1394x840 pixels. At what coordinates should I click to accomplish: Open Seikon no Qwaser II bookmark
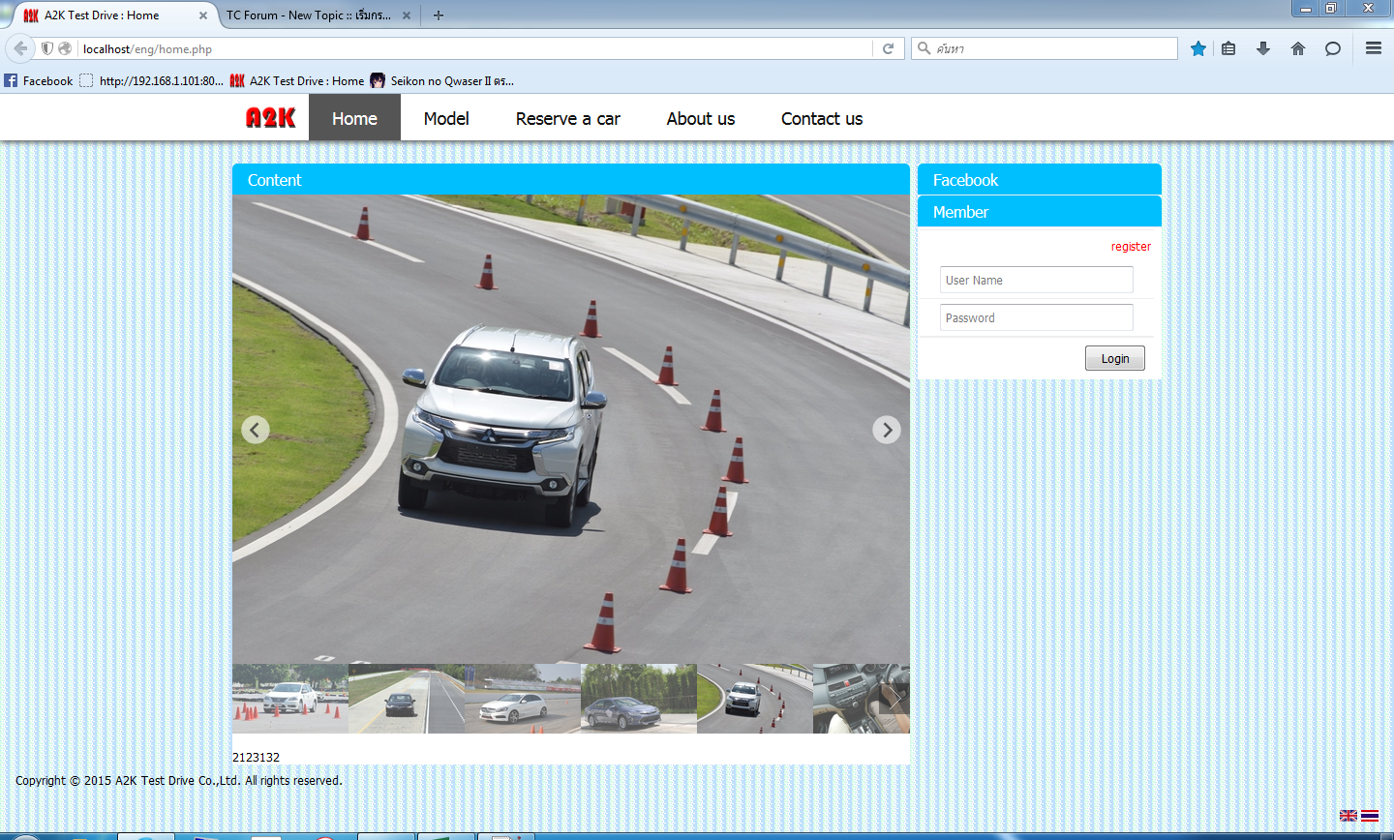click(441, 81)
